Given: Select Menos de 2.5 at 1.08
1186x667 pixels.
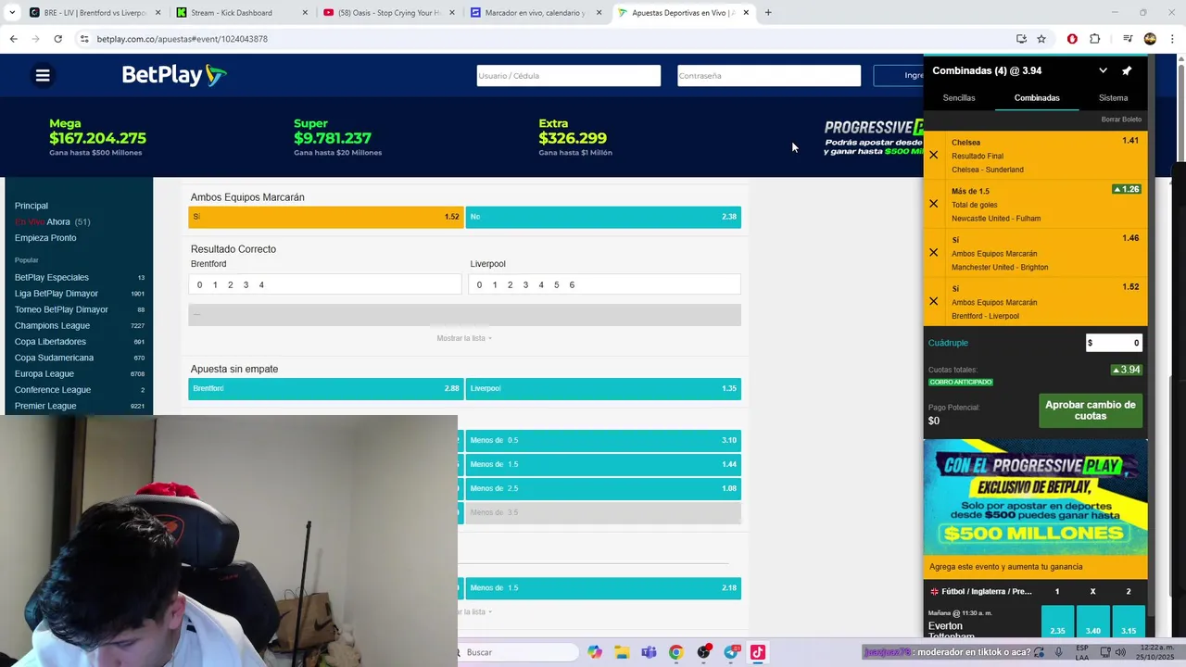Looking at the screenshot, I should [x=603, y=489].
